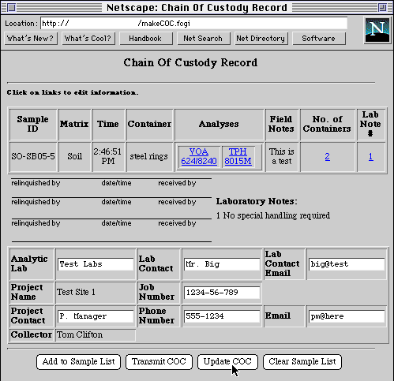Open the What's Cool? page
The height and width of the screenshot is (381, 394).
click(88, 39)
